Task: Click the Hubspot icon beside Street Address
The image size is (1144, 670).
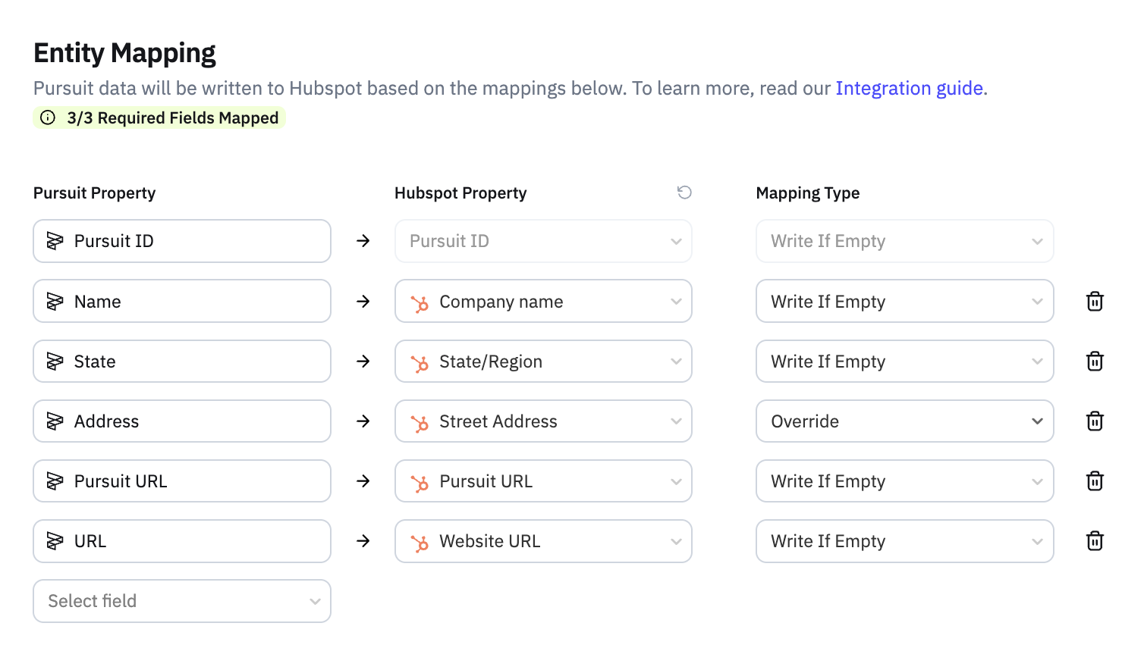Action: pos(420,423)
